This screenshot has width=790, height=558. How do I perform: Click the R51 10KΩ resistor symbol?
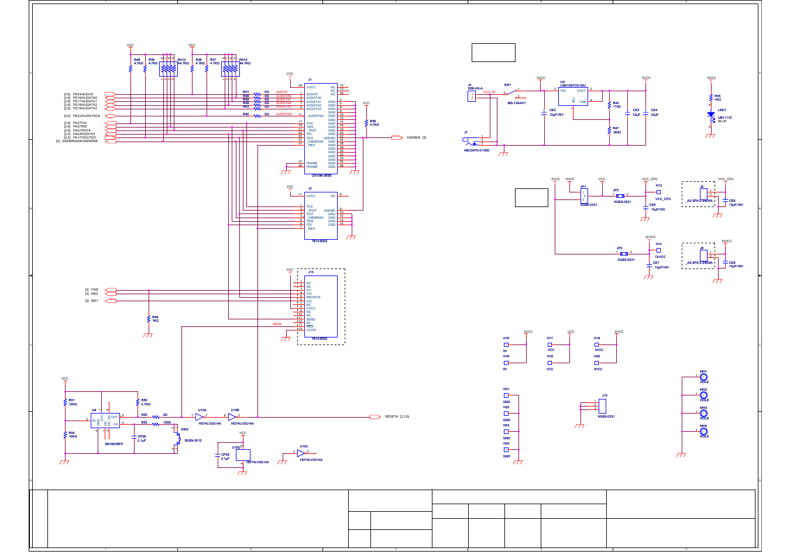(65, 402)
